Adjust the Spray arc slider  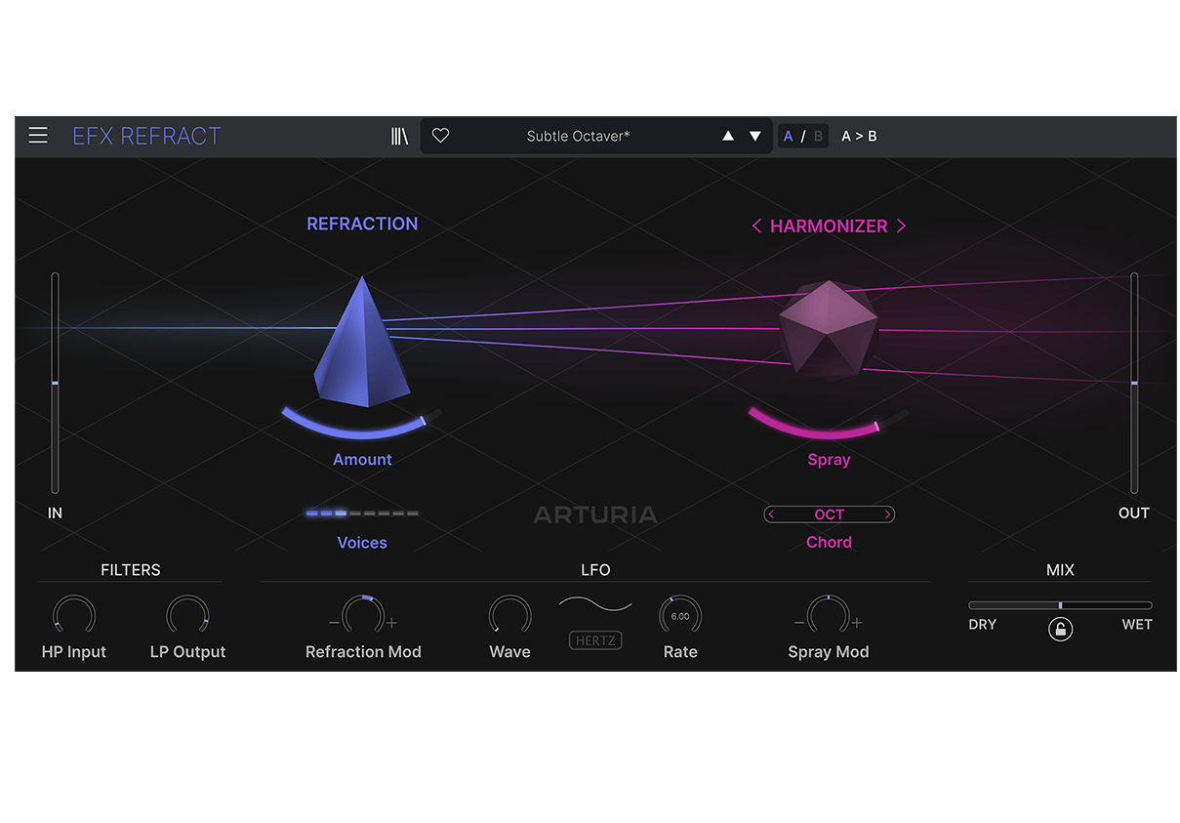pyautogui.click(x=828, y=426)
